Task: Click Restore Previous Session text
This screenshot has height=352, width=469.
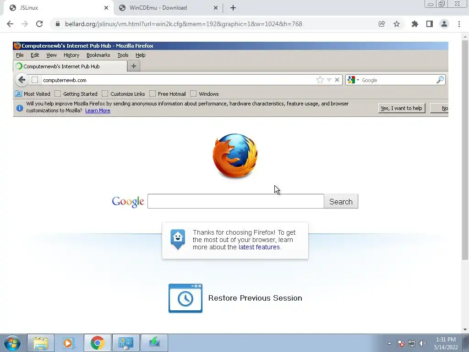Action: 255,298
